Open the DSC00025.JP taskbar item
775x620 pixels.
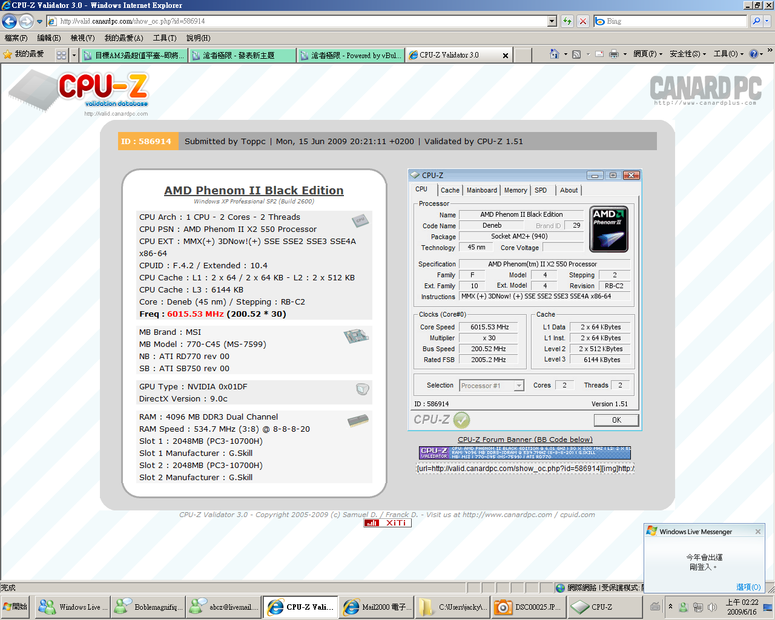pos(529,607)
